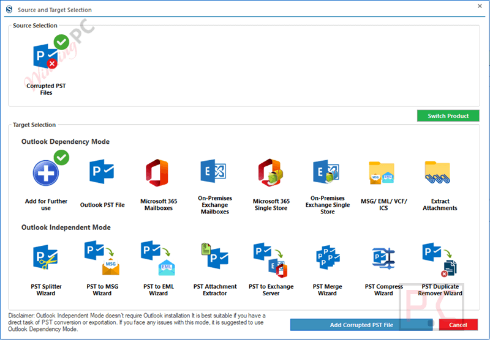490x340 pixels.
Task: Click the Switch Product button
Action: (x=448, y=116)
